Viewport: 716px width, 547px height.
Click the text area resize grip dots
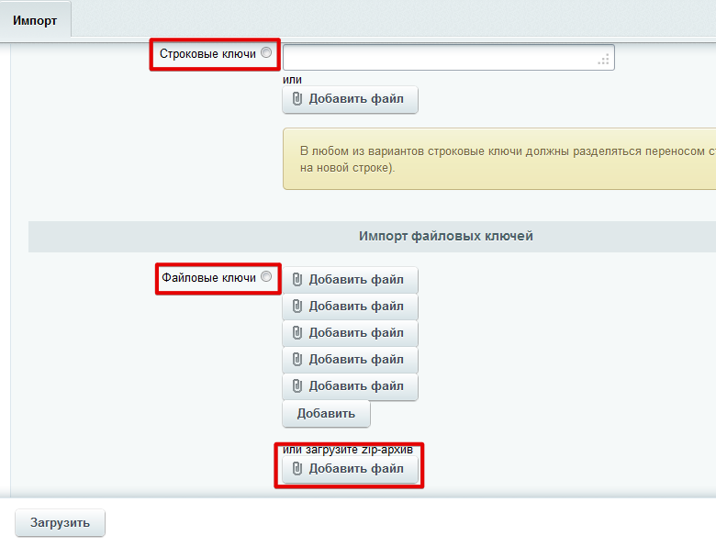pyautogui.click(x=604, y=60)
